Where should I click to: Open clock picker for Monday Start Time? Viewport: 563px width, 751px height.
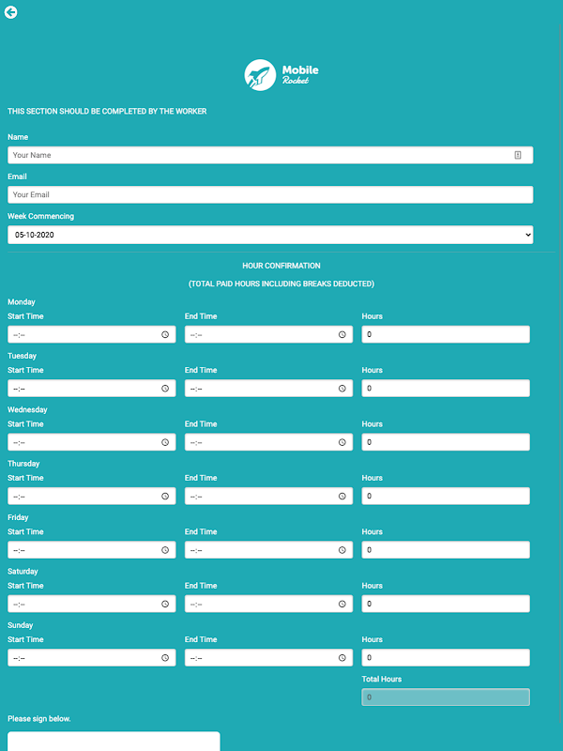click(165, 335)
